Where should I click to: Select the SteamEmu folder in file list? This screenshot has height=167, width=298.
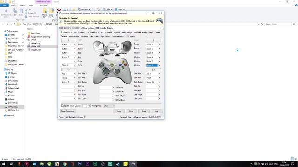[x=35, y=33]
